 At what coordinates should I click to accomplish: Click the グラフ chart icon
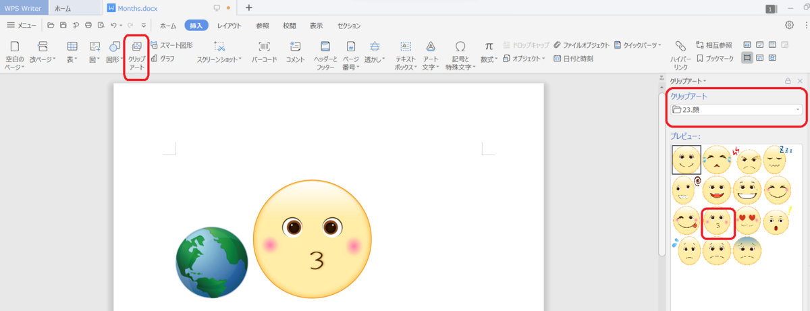pyautogui.click(x=163, y=59)
